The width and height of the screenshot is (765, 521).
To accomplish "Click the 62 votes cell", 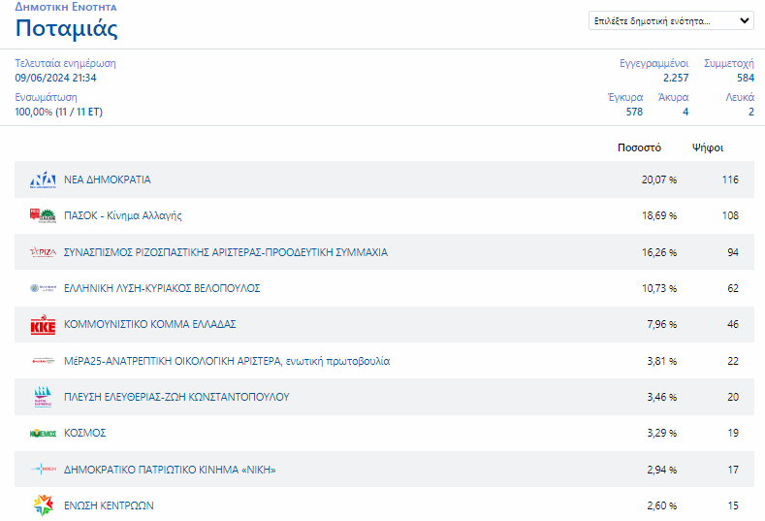I will 733,288.
